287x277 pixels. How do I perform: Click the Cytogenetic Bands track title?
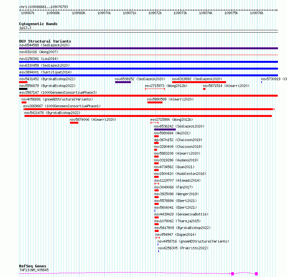click(38, 24)
